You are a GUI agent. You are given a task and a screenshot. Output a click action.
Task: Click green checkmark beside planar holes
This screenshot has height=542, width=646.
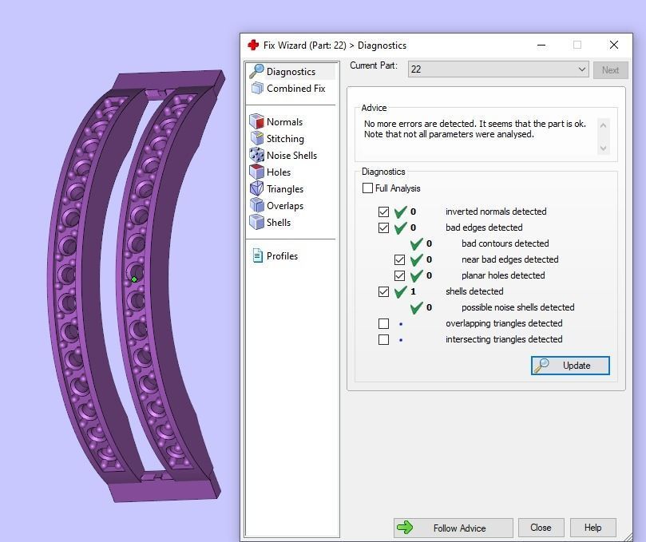click(416, 275)
